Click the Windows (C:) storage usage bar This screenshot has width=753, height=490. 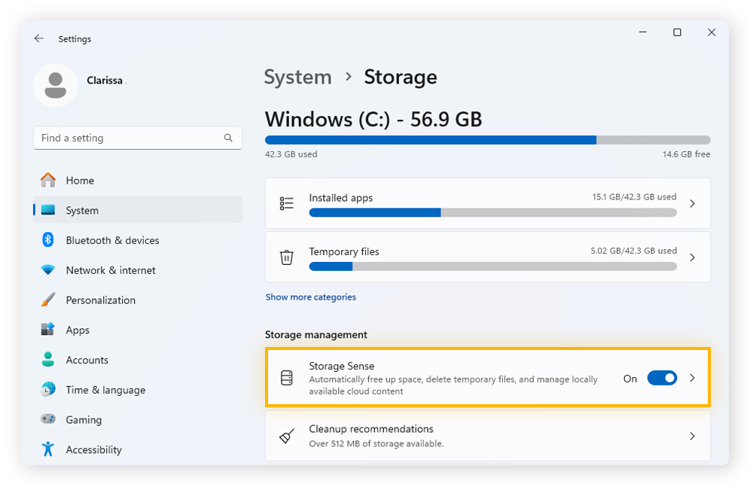tap(486, 139)
